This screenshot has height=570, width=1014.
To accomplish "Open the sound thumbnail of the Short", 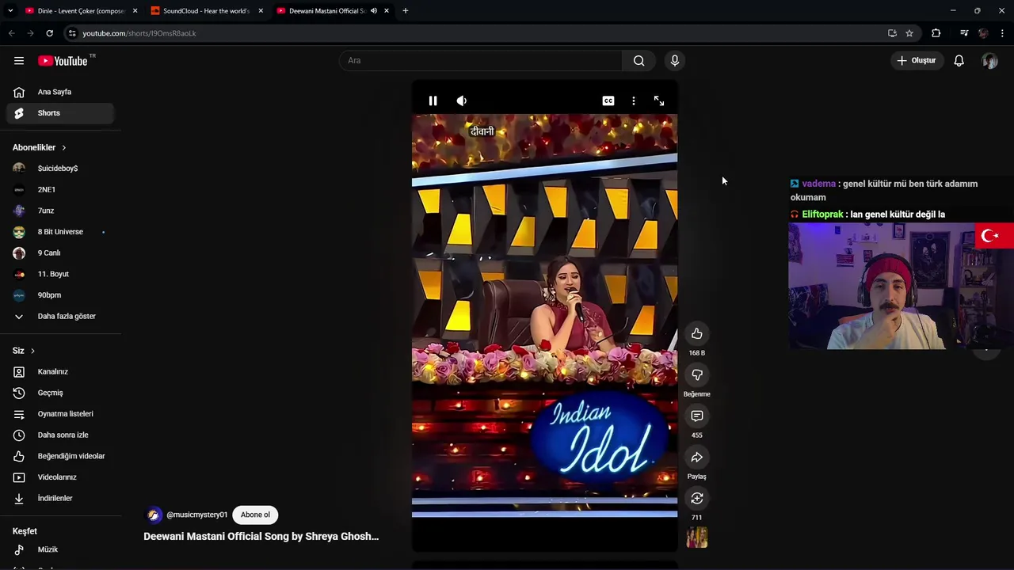I will coord(697,538).
